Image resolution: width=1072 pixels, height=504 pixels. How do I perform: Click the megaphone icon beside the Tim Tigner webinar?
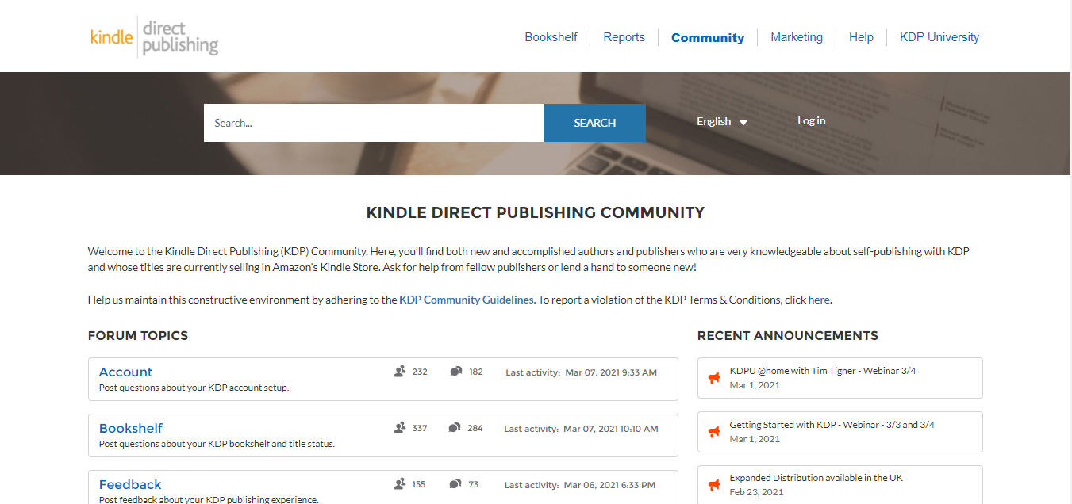(x=714, y=378)
